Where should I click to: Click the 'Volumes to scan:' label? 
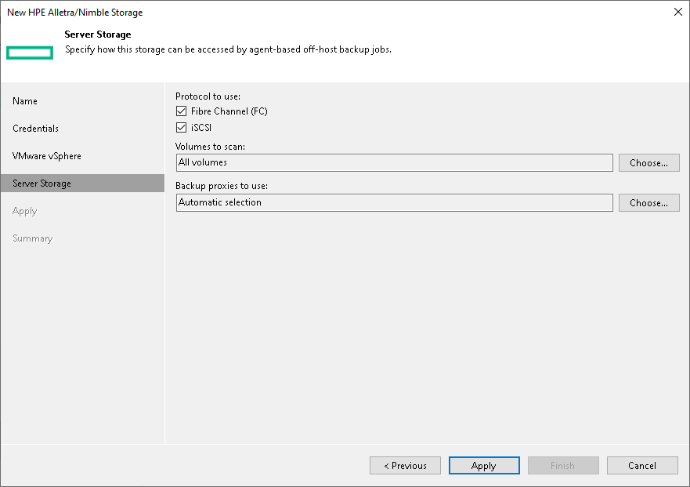pyautogui.click(x=210, y=147)
